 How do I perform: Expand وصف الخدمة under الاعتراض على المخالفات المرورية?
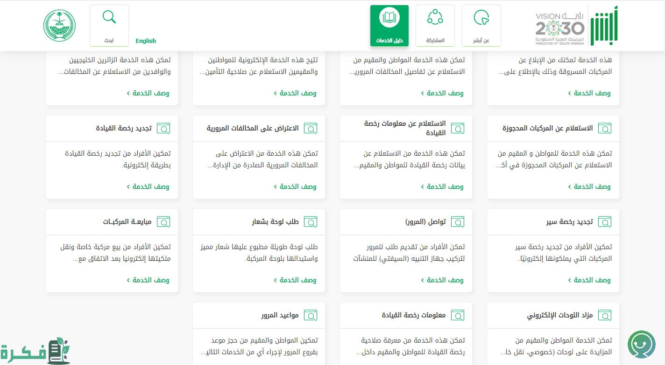point(295,186)
